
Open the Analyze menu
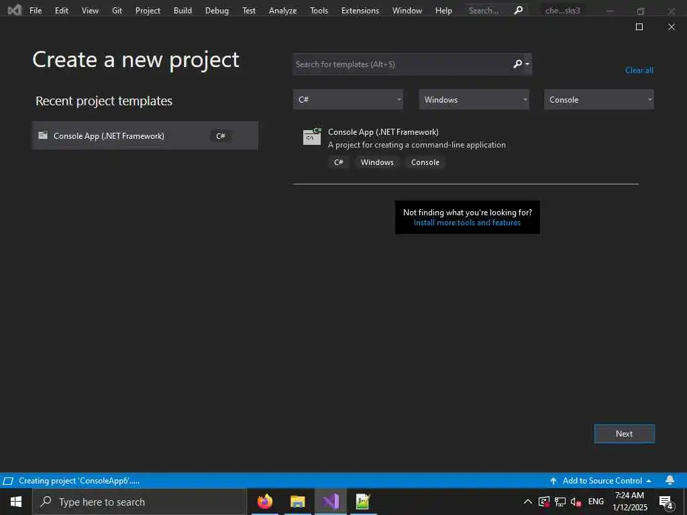282,11
